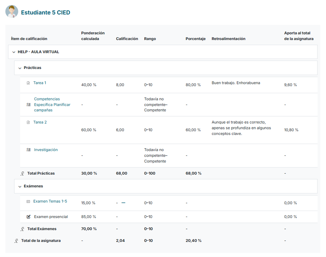326x257 pixels.
Task: Click the mean icon beside Total de la asignatura
Action: point(16,241)
